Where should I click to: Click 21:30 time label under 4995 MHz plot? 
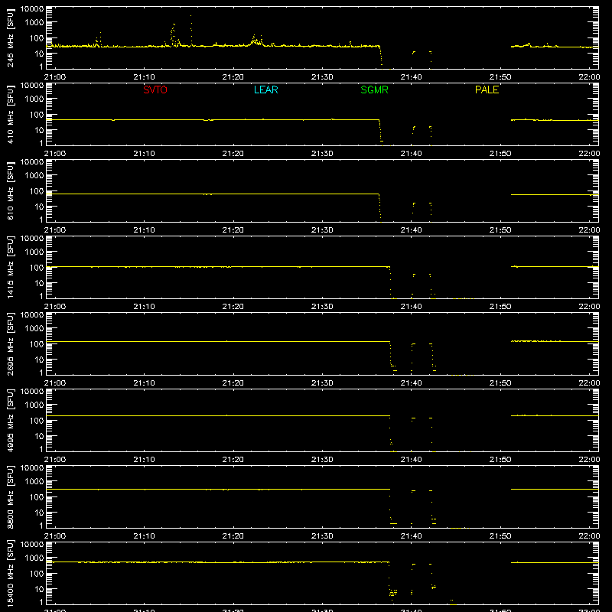click(x=322, y=460)
